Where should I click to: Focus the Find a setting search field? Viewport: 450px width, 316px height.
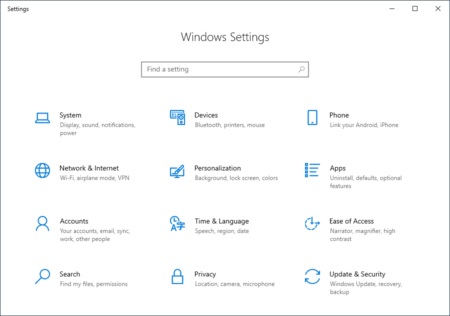click(x=225, y=69)
